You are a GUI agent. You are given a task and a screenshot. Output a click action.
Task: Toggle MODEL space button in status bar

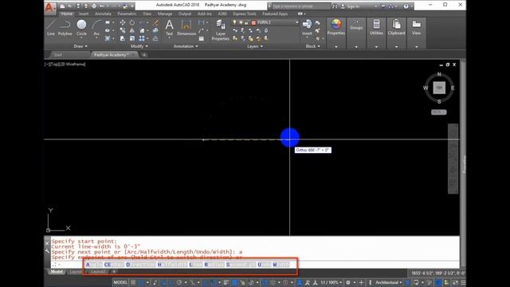pyautogui.click(x=120, y=282)
